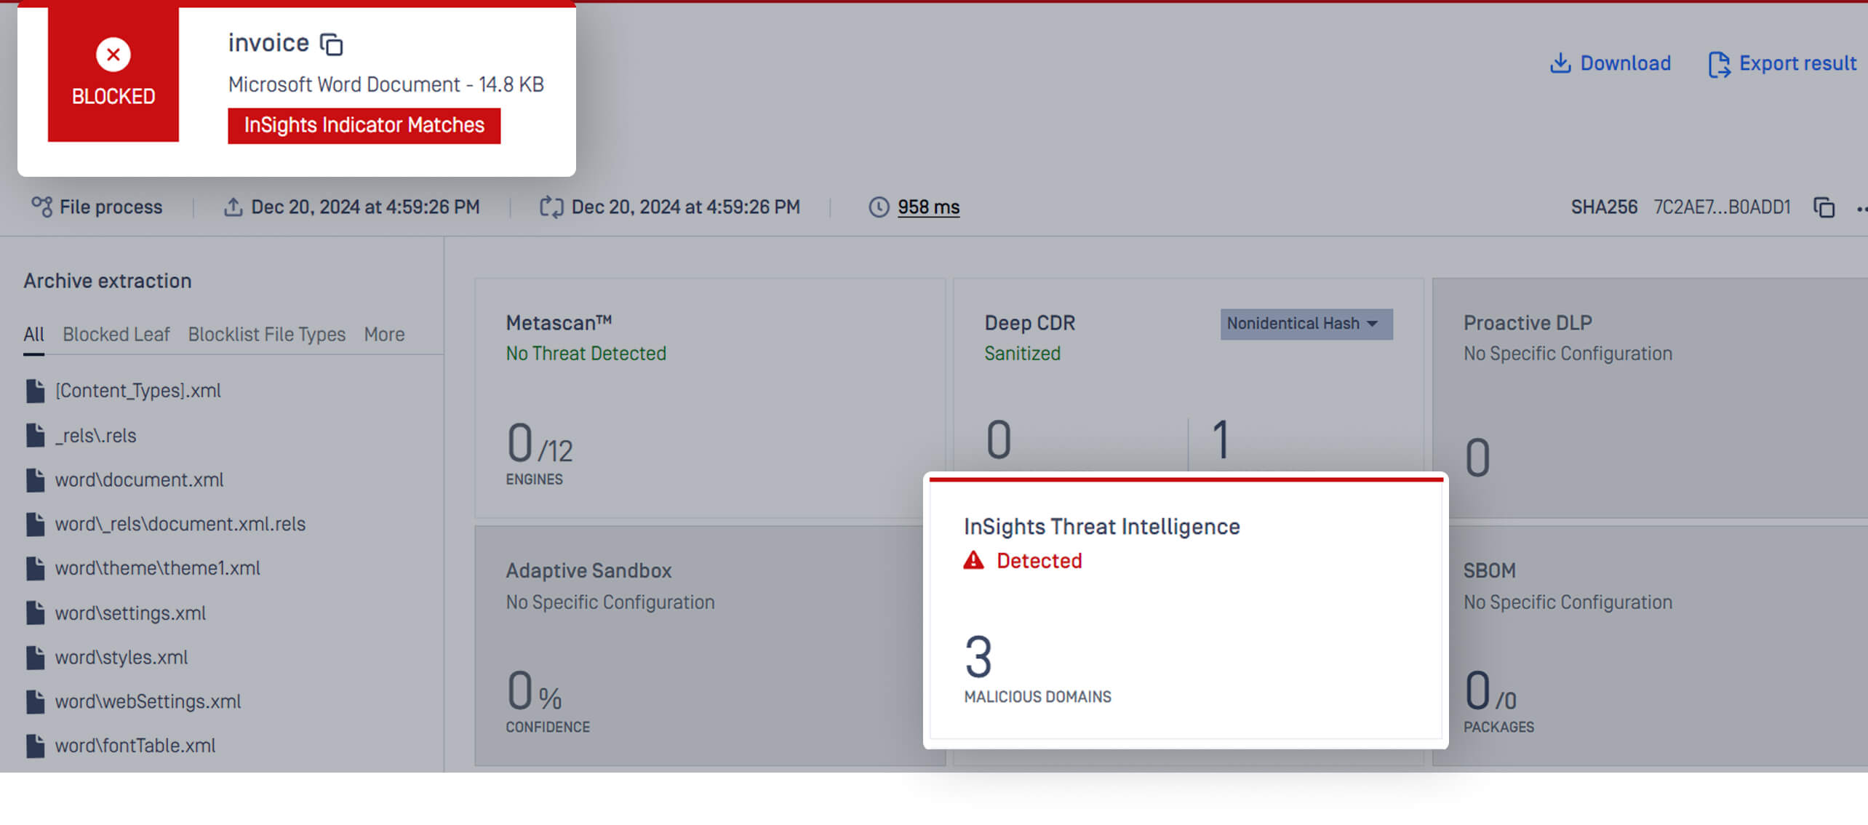Click the blocked X icon on the invoice card
The width and height of the screenshot is (1868, 825).
(x=113, y=54)
